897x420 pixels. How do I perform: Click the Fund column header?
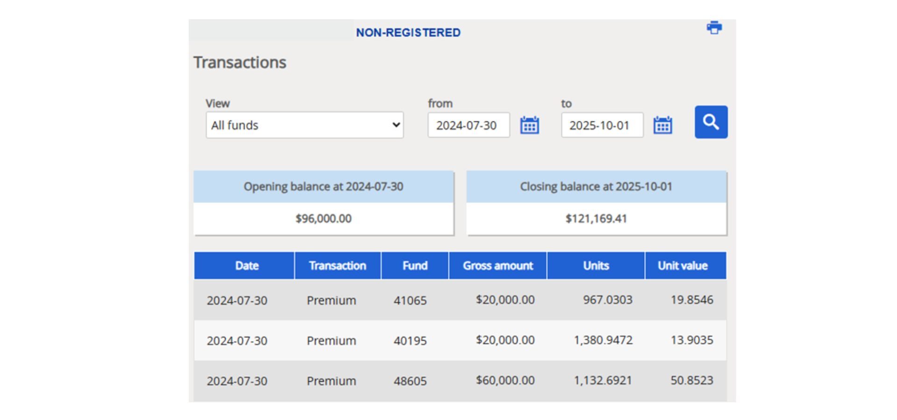[415, 266]
